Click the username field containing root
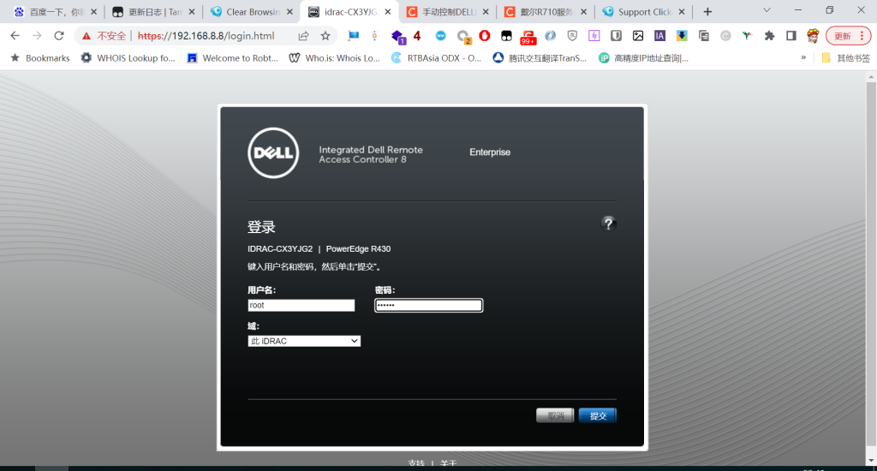This screenshot has width=877, height=471. (301, 305)
